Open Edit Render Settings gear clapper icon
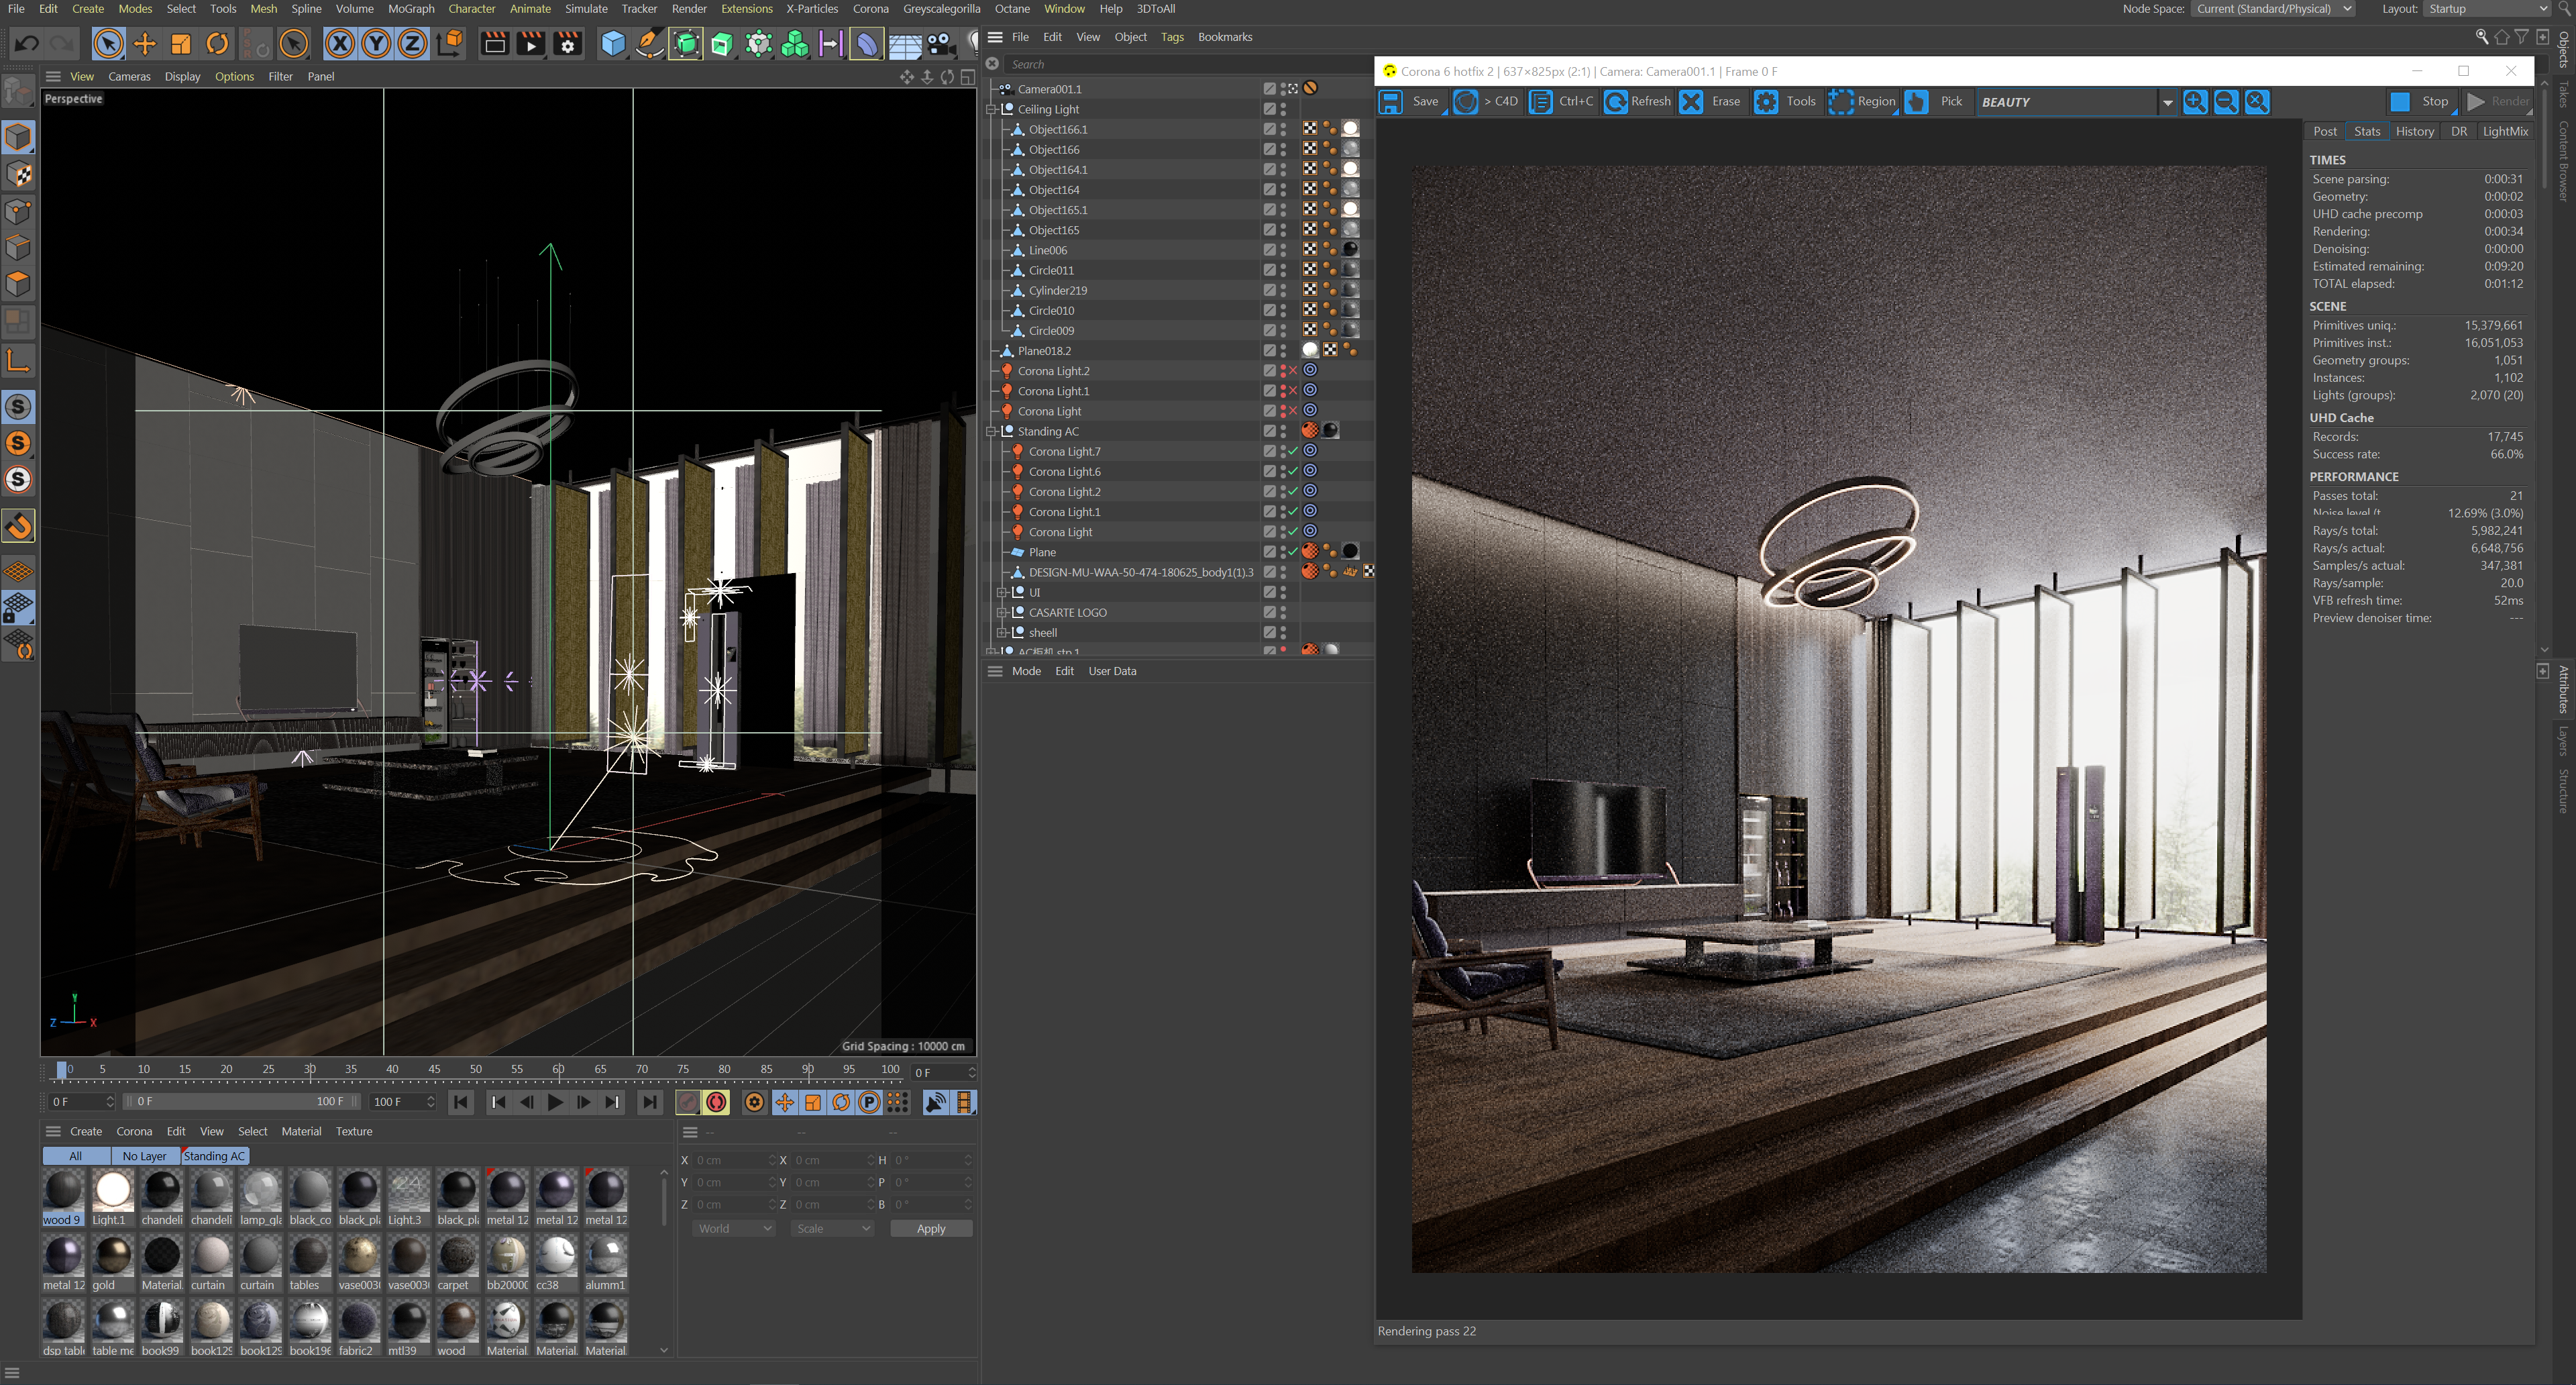 [x=568, y=43]
